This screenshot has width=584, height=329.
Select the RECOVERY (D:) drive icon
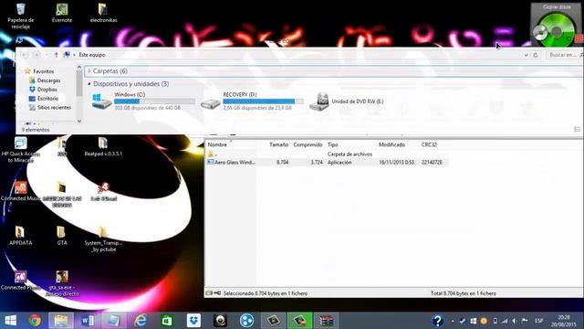[x=211, y=103]
